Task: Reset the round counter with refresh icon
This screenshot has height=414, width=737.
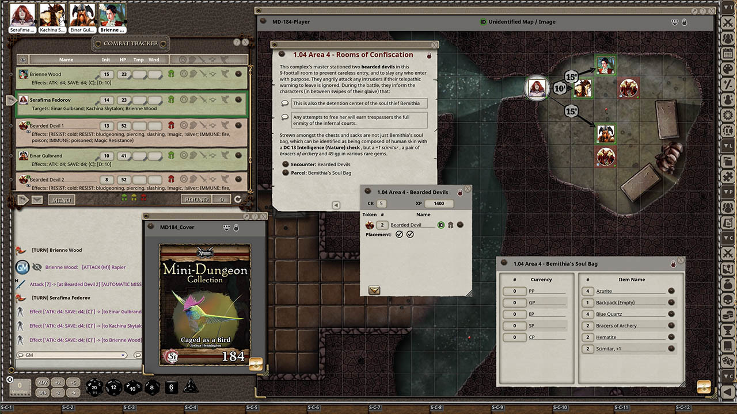Action: [237, 200]
